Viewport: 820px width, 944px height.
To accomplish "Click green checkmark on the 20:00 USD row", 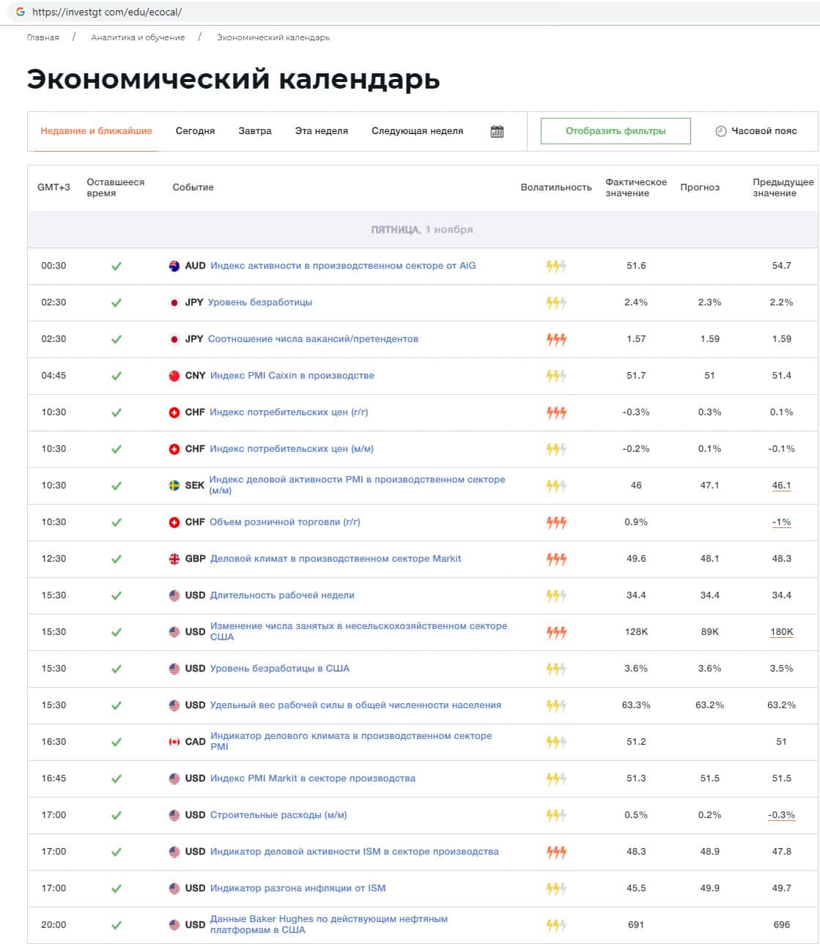I will 116,925.
